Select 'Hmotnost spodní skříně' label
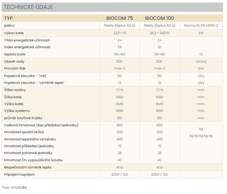Screen dimensions: 227x194 pos(24,132)
